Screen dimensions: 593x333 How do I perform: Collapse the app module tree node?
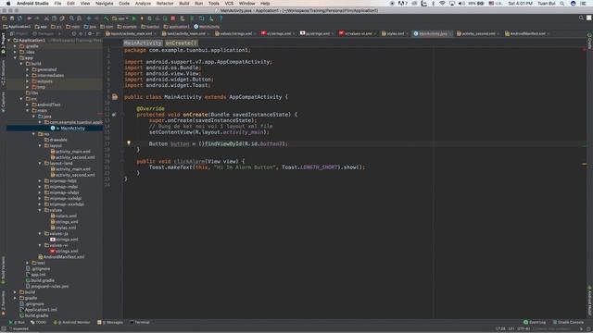[x=15, y=57]
